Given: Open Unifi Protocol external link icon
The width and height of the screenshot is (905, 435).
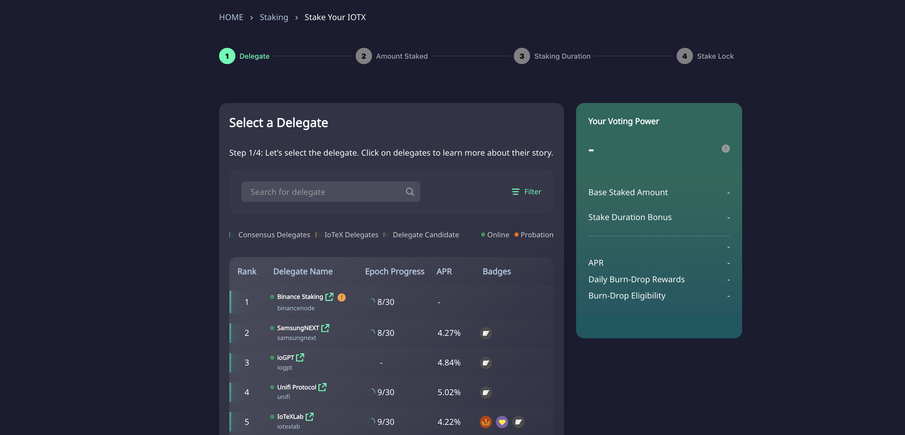Looking at the screenshot, I should point(322,387).
